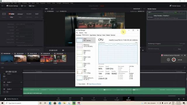Open the Resolution dropdown in render settings
Screen dimensions: 187x105
point(25,24)
